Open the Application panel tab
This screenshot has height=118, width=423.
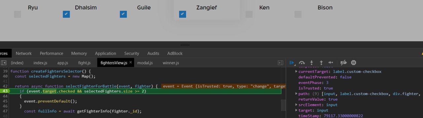coord(105,53)
